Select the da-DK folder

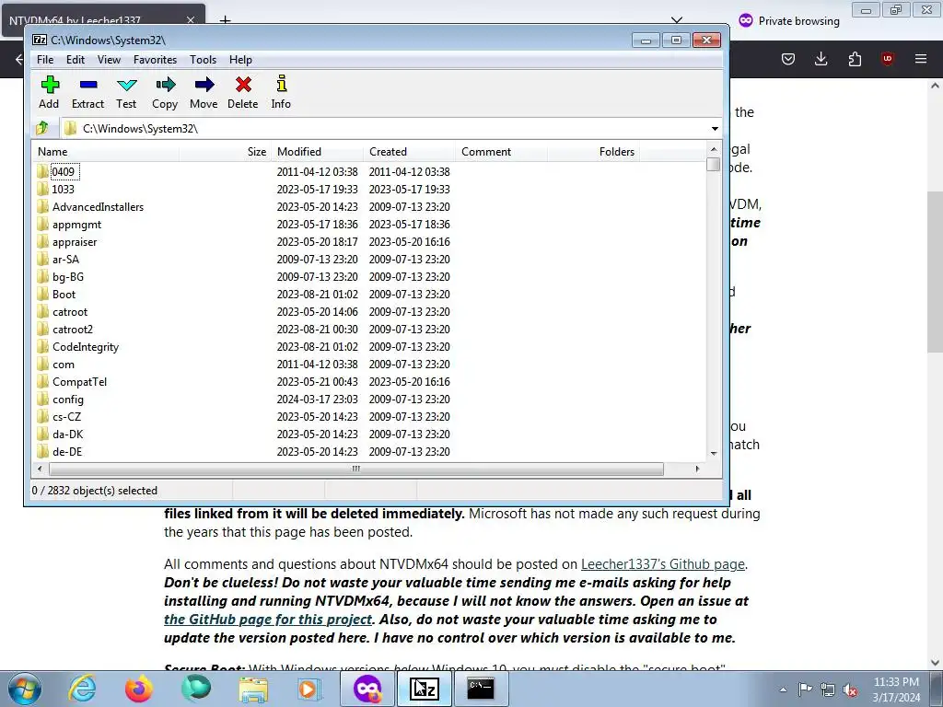67,435
